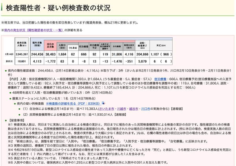Click the 2月14日 row label

[x=9, y=54]
